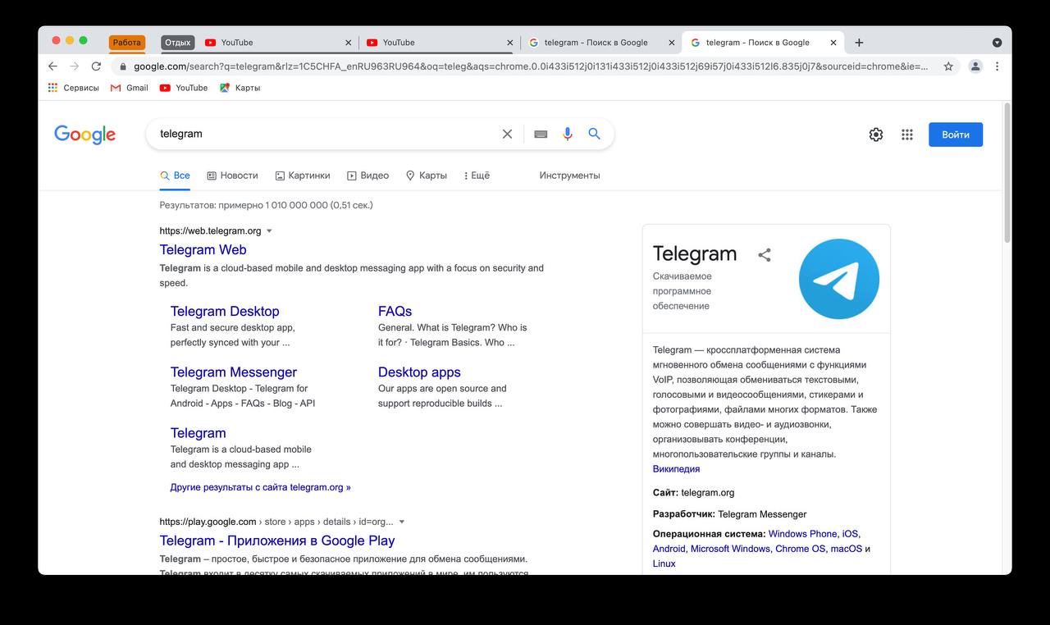The height and width of the screenshot is (625, 1050).
Task: Open the plain Telegram sitelink
Action: pyautogui.click(x=198, y=433)
